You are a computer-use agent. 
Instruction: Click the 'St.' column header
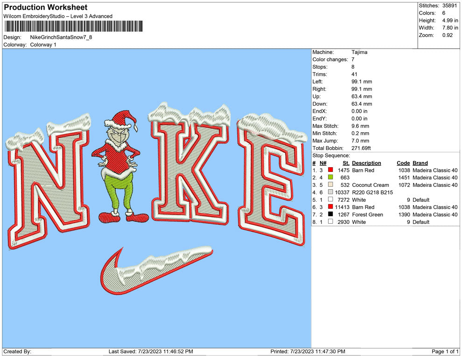point(346,163)
